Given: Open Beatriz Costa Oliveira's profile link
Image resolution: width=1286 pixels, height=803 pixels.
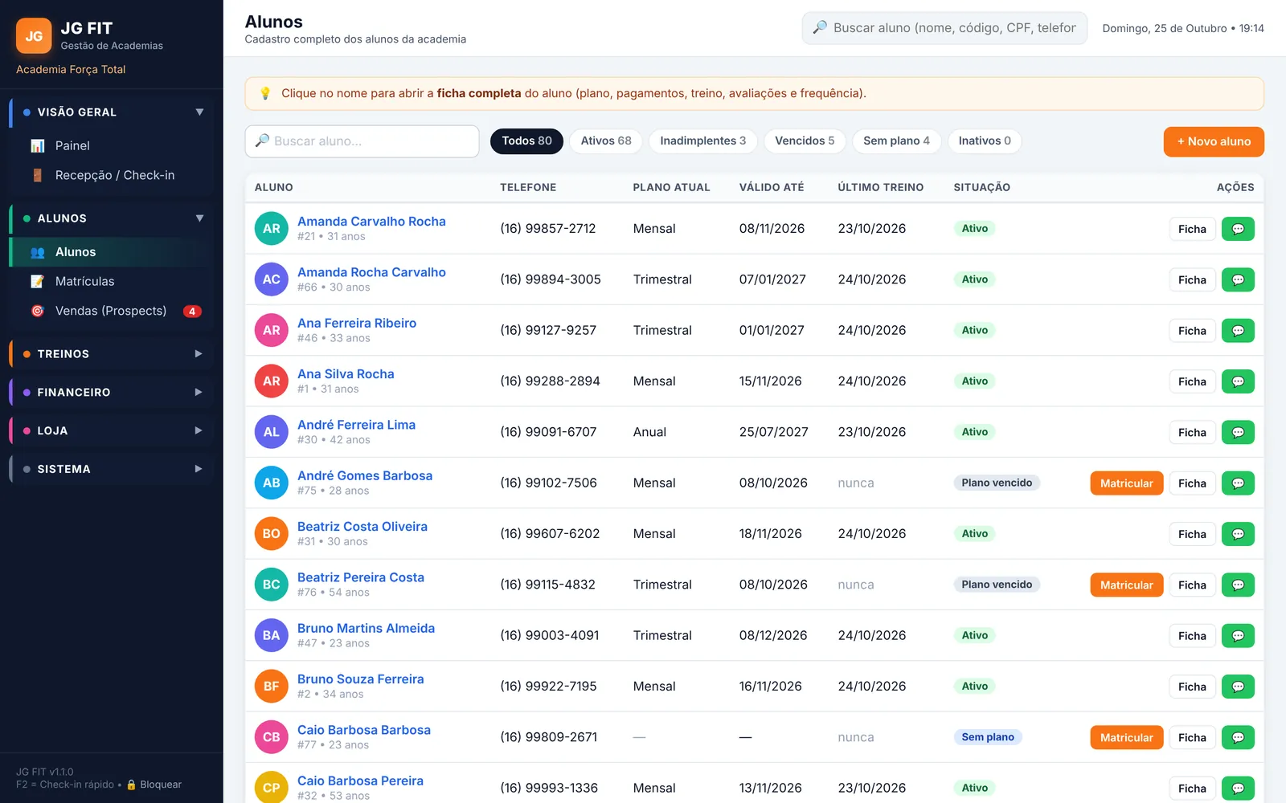Looking at the screenshot, I should coord(362,527).
